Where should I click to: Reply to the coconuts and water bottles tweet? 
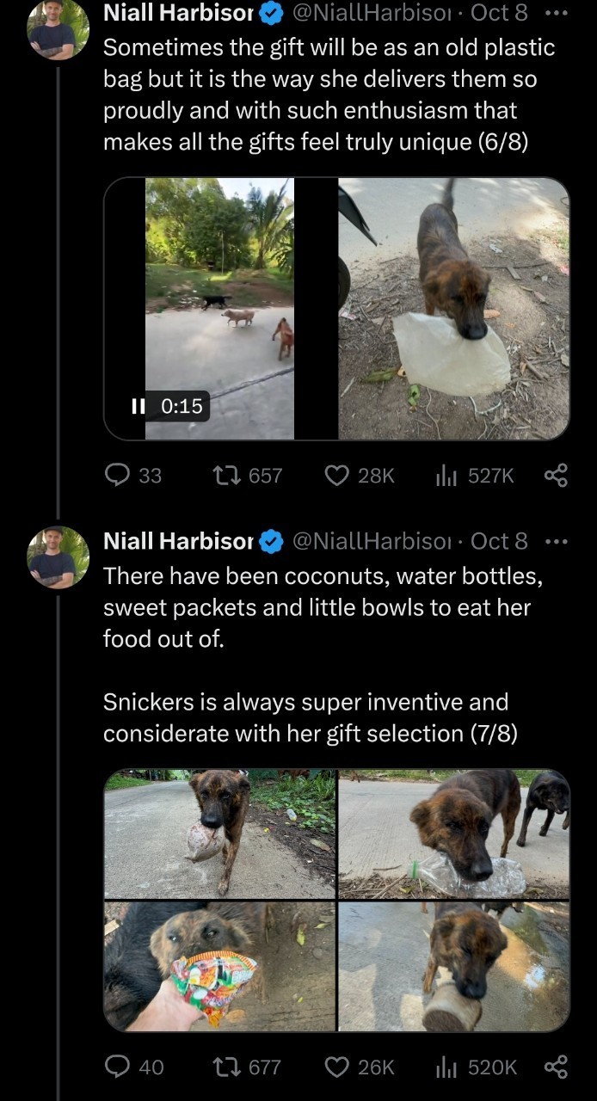(116, 1067)
